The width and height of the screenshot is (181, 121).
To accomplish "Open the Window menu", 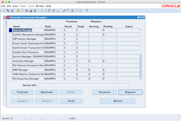I will pyautogui.click(x=40, y=6).
